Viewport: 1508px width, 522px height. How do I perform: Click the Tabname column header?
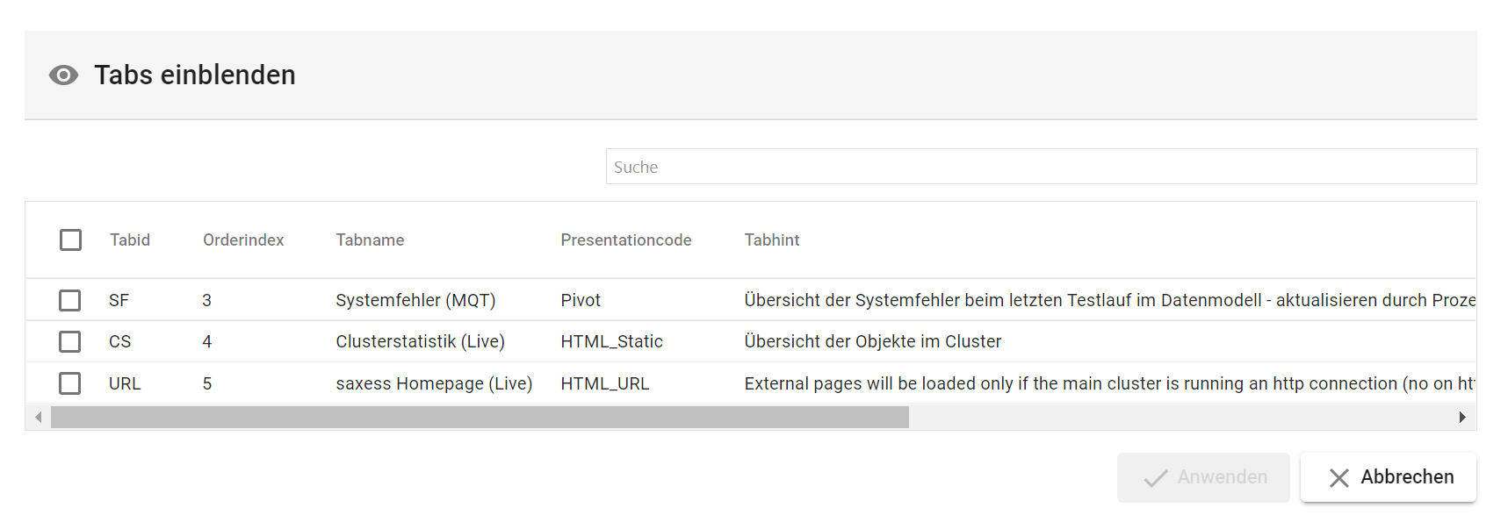coord(370,240)
